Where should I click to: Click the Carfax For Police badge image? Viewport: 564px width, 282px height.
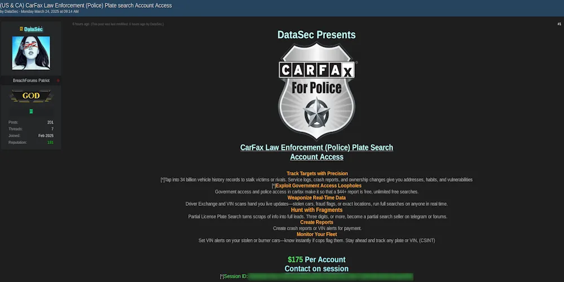click(x=316, y=91)
